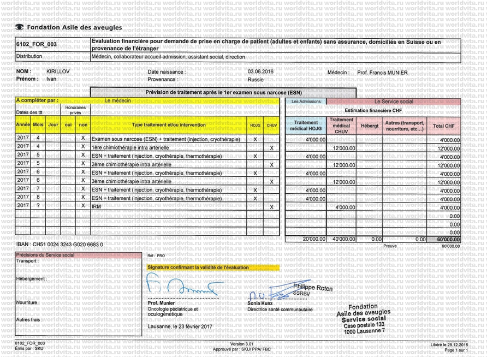487x357 pixels.
Task: Click "Directrice santé communautaire" title
Action: point(280,310)
